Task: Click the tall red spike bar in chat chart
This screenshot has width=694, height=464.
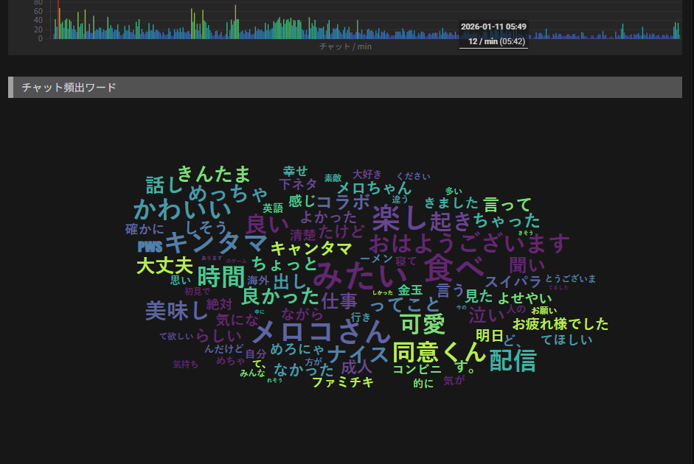Action: coord(58,19)
